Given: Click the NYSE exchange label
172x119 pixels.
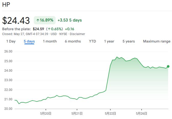Looking at the screenshot, I should [63, 34].
